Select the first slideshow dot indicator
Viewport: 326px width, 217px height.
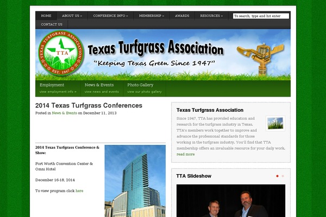277,176
